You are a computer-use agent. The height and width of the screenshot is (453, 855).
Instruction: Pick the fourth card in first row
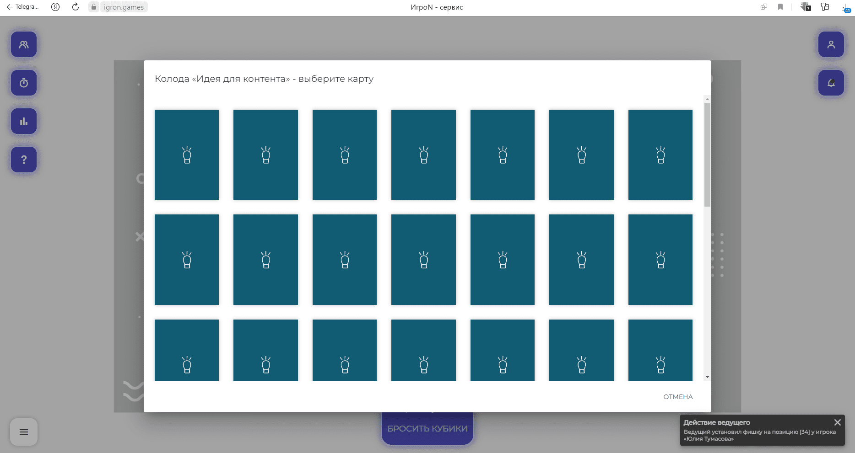click(x=423, y=155)
